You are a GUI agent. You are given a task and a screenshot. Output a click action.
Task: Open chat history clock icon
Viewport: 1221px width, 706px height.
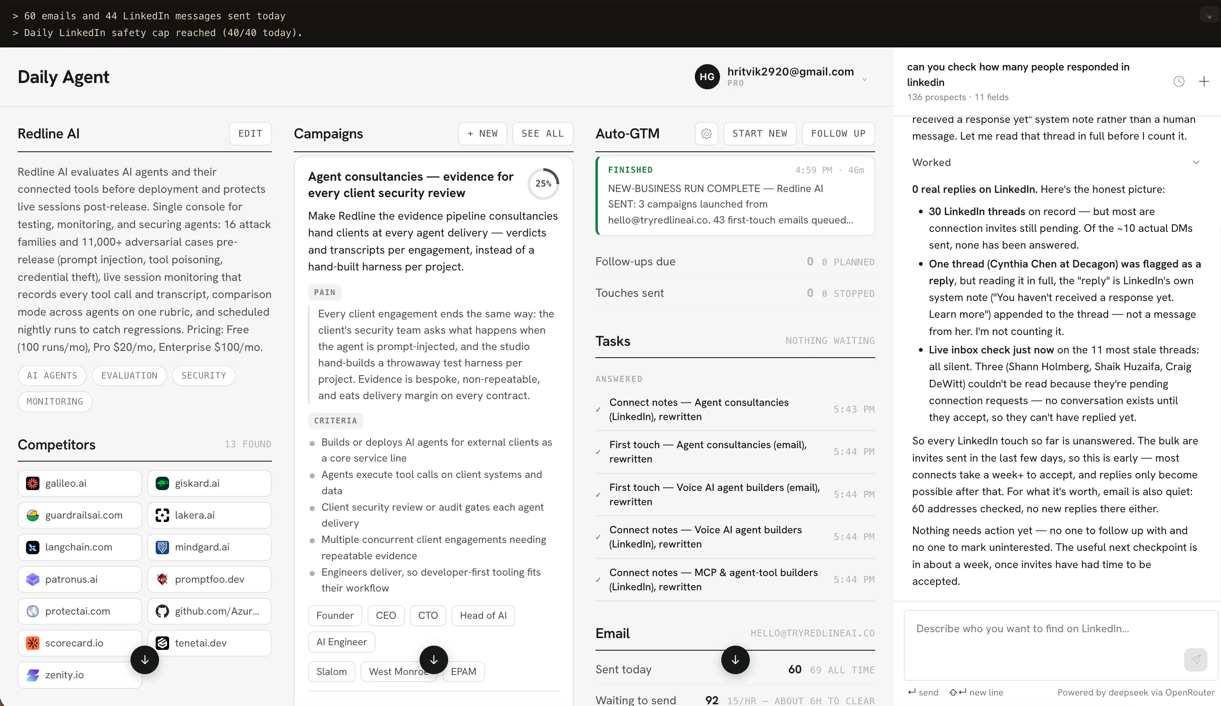(1179, 81)
